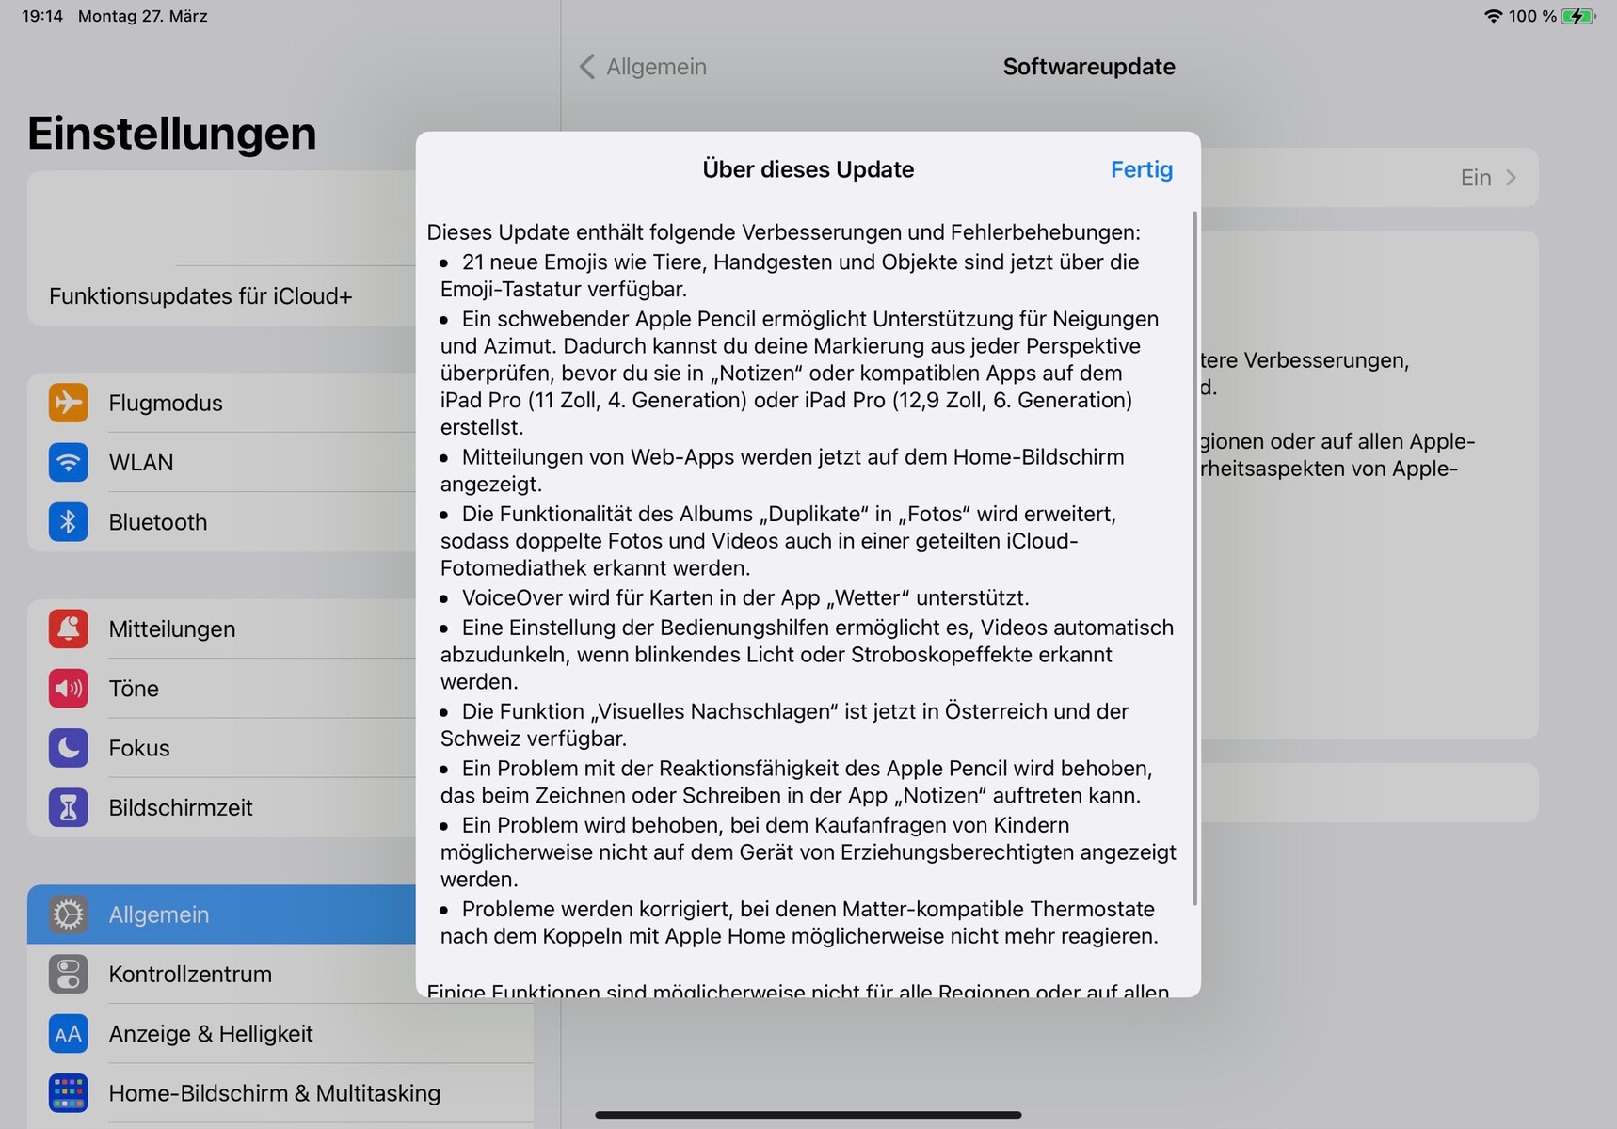
Task: Tap the Matter-kompatible Thermostate bullet
Action: (799, 923)
